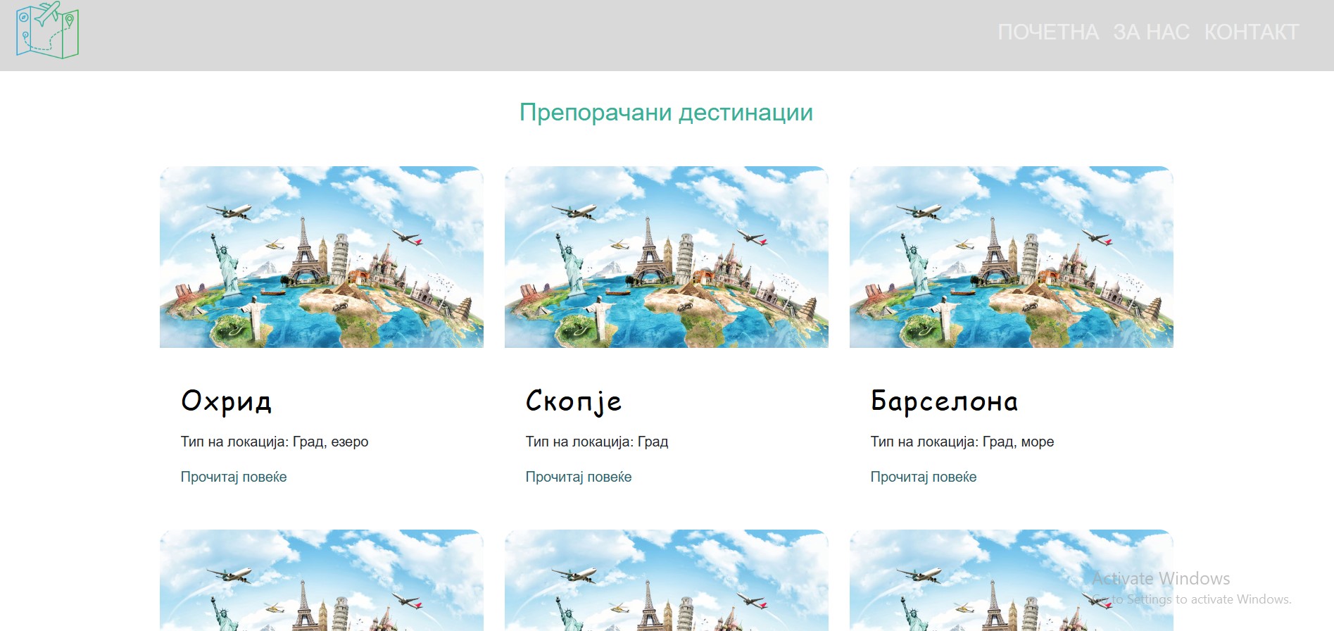Select the image below the Скопје card
1334x631 pixels.
(x=666, y=580)
